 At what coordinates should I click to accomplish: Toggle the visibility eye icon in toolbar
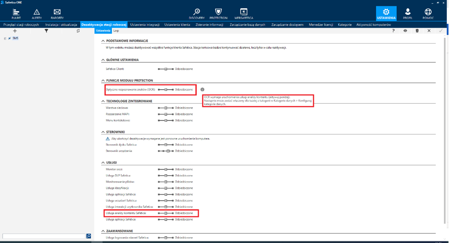(405, 31)
